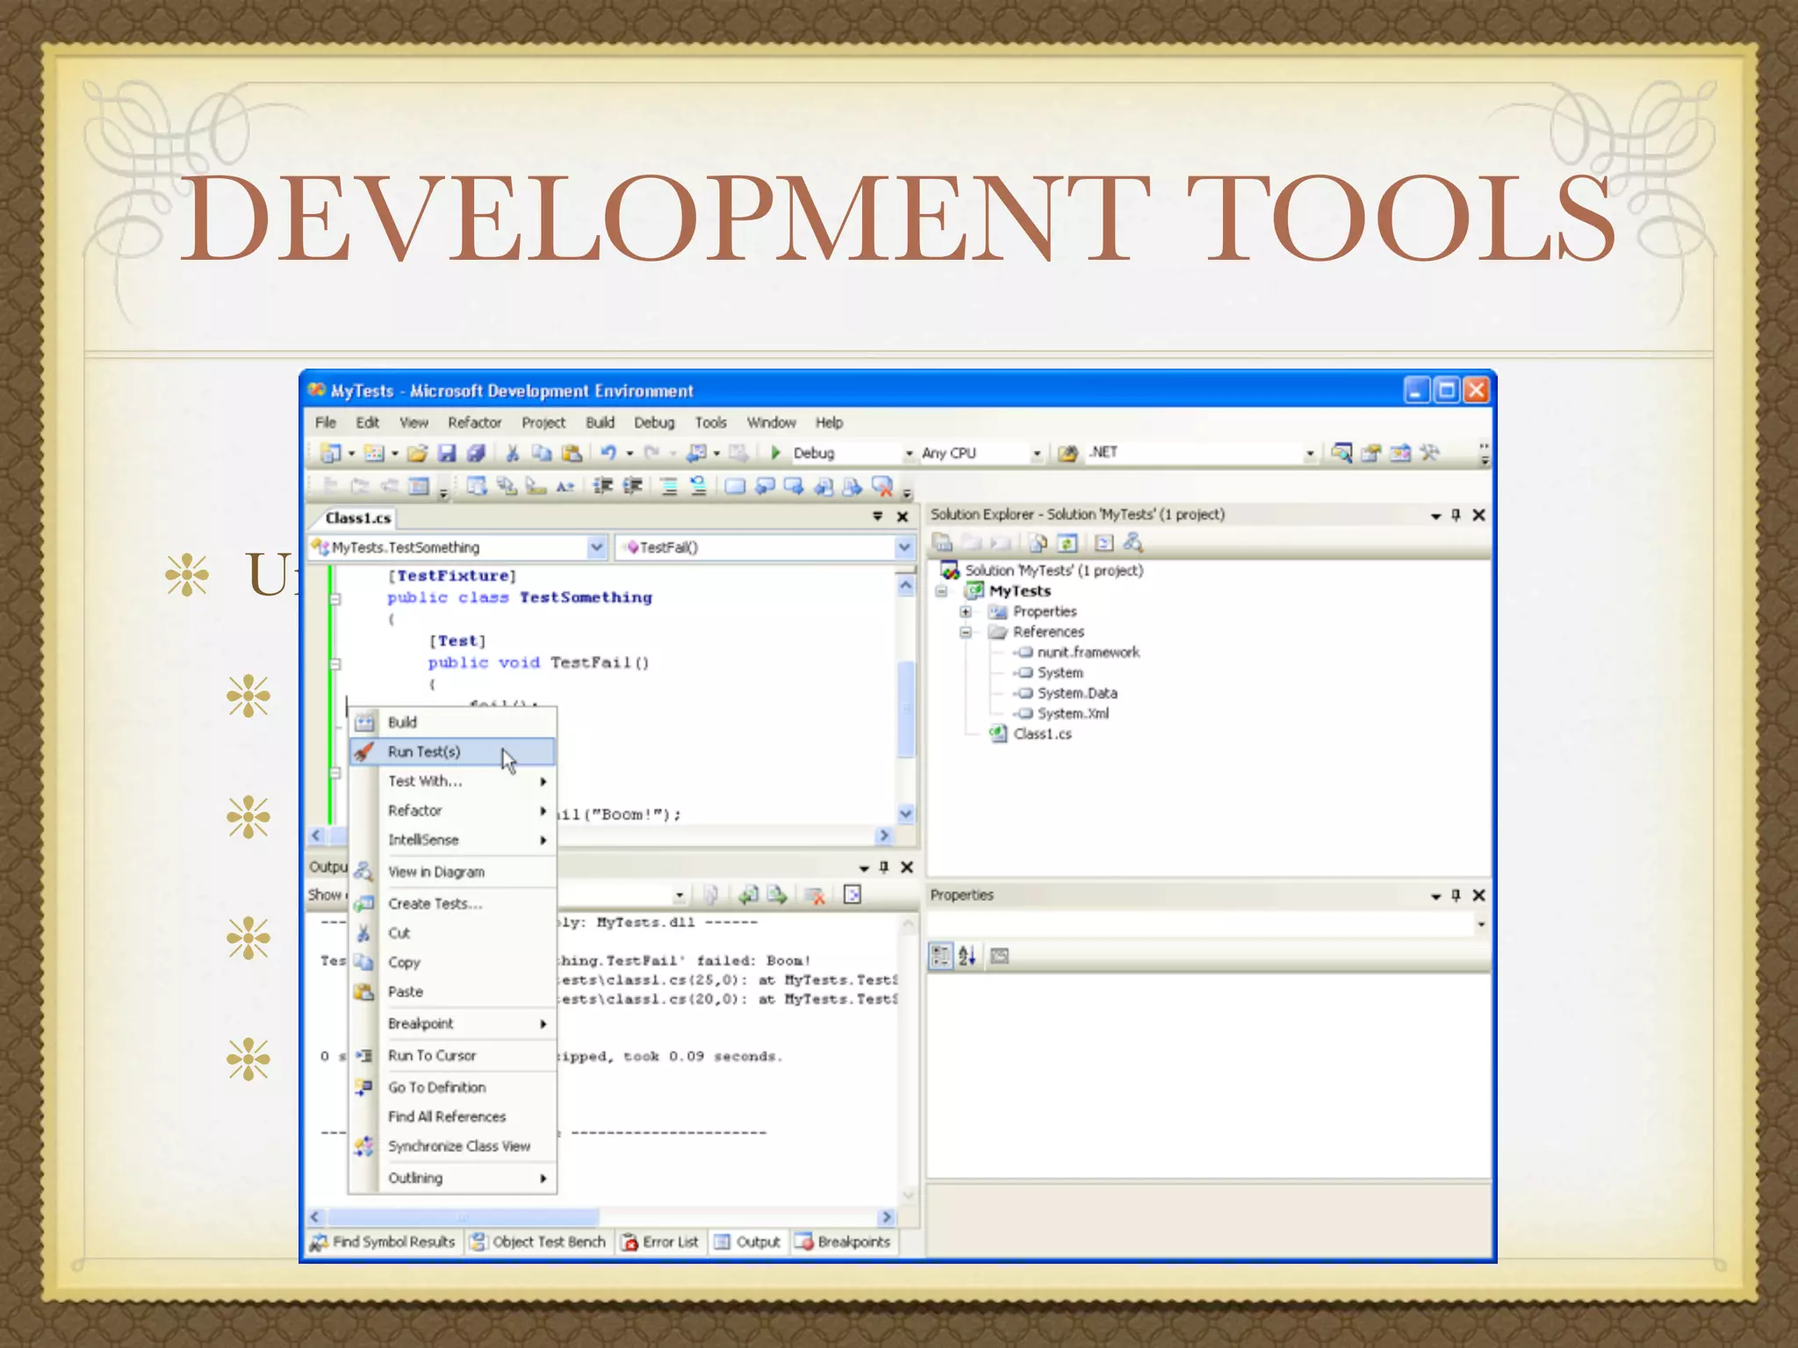
Task: Click the Open File toolbar icon
Action: coord(417,453)
